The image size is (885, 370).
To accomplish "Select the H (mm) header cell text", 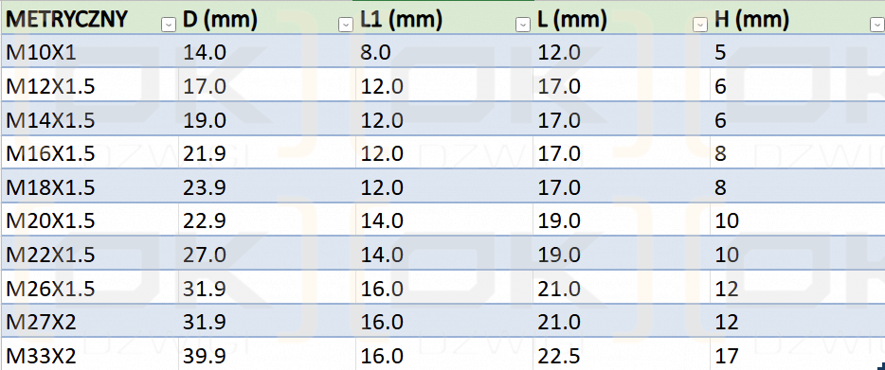I will coord(751,21).
